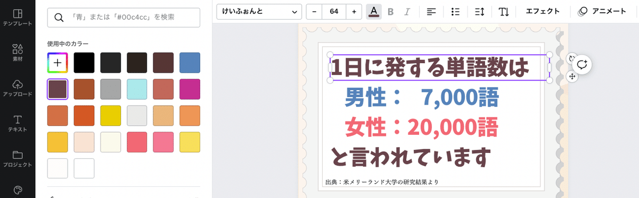Select the text 男性： 7,000語
The image size is (639, 198).
point(422,97)
